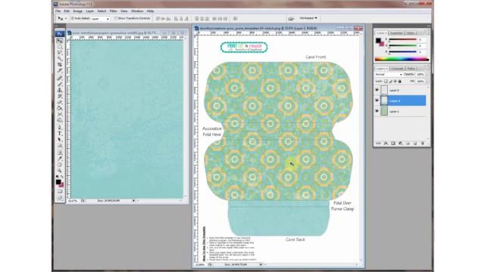
Task: Select the Healing Brush tool
Action: click(x=60, y=78)
